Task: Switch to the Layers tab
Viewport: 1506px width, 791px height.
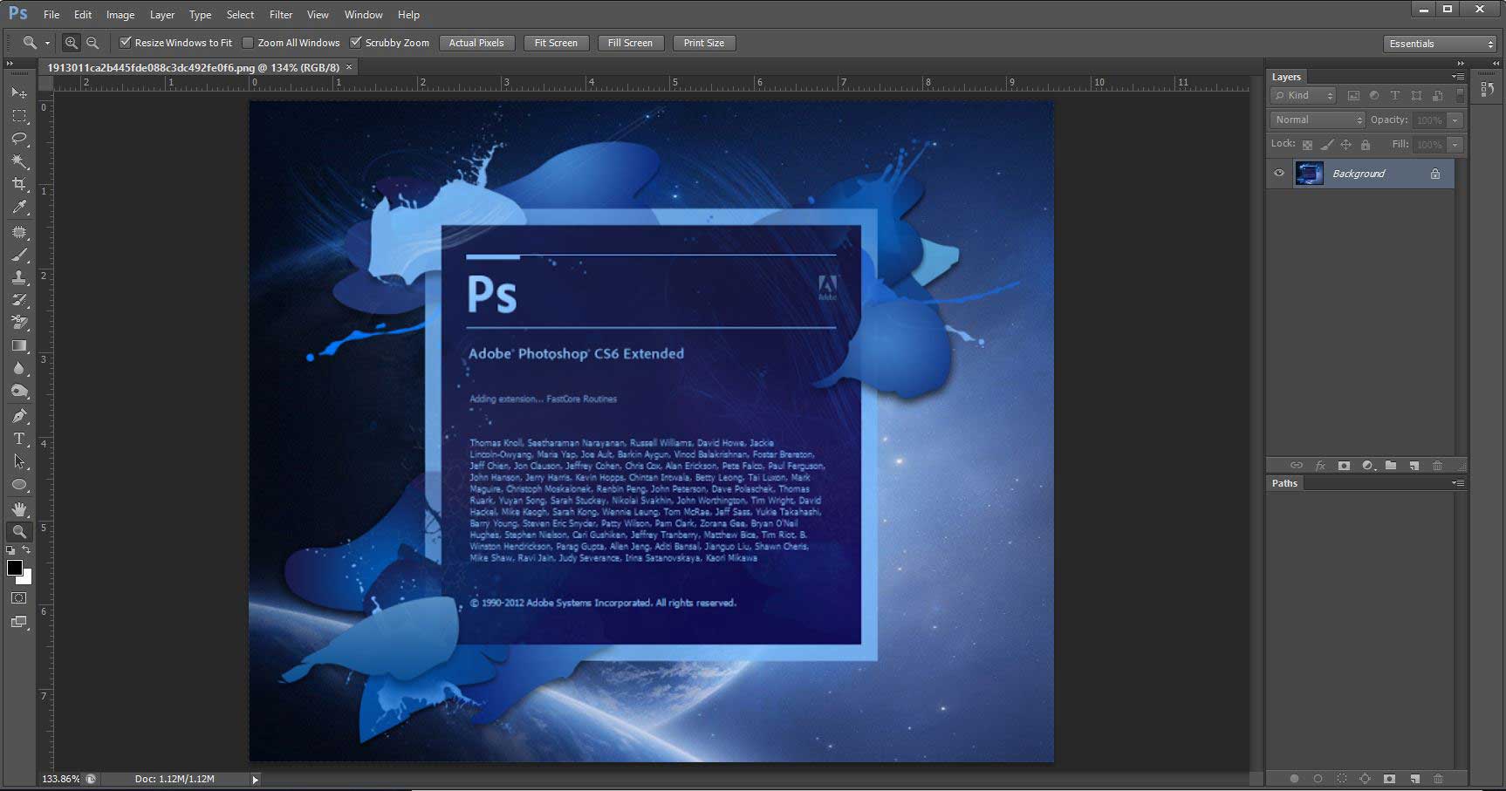Action: tap(1286, 77)
